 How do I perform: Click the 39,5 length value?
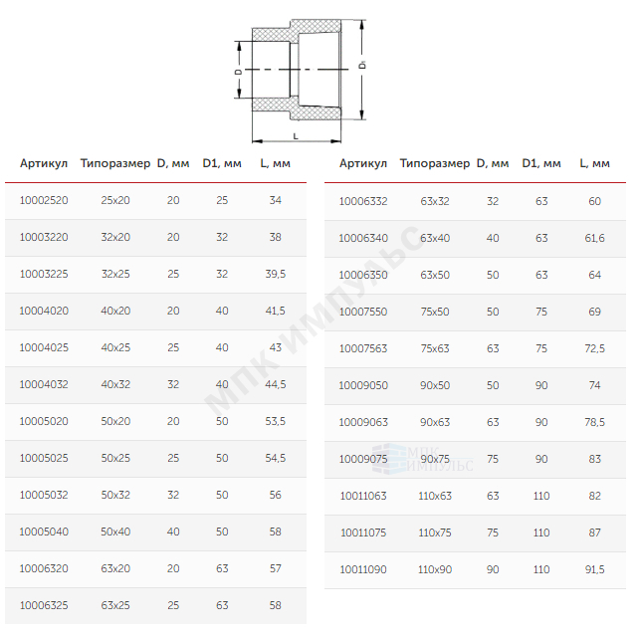pyautogui.click(x=276, y=274)
